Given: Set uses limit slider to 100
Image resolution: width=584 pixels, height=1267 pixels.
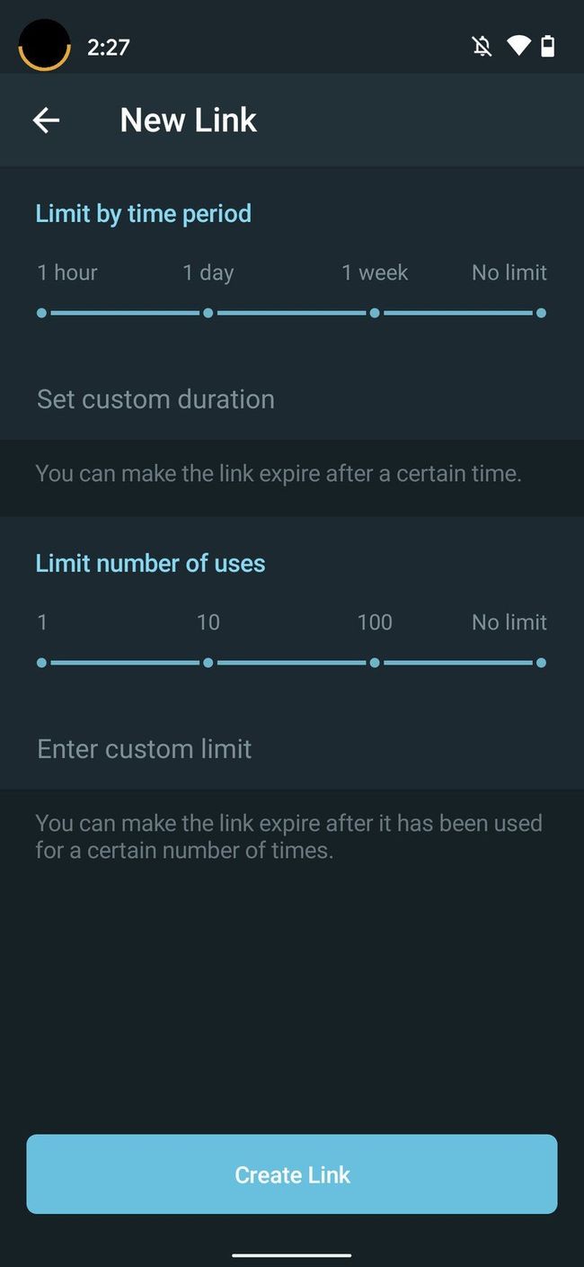Looking at the screenshot, I should 375,663.
